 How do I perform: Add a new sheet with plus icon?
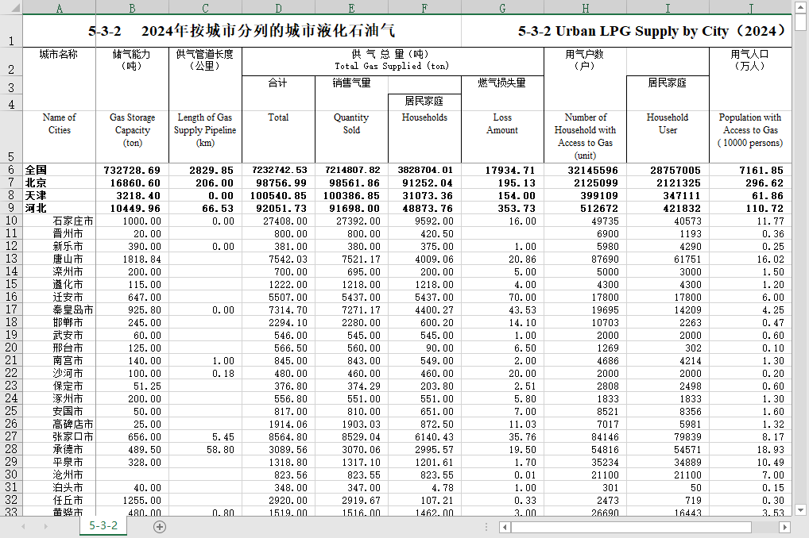pos(160,527)
